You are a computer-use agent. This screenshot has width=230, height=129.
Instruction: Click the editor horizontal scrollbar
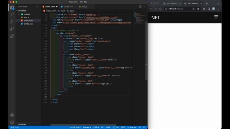coord(83,125)
